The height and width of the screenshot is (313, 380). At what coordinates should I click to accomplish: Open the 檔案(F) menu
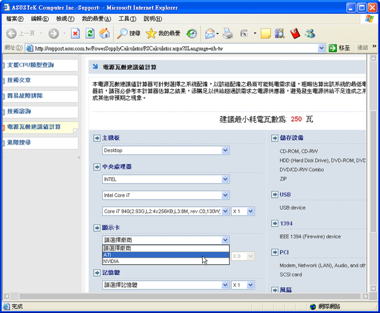(15, 18)
